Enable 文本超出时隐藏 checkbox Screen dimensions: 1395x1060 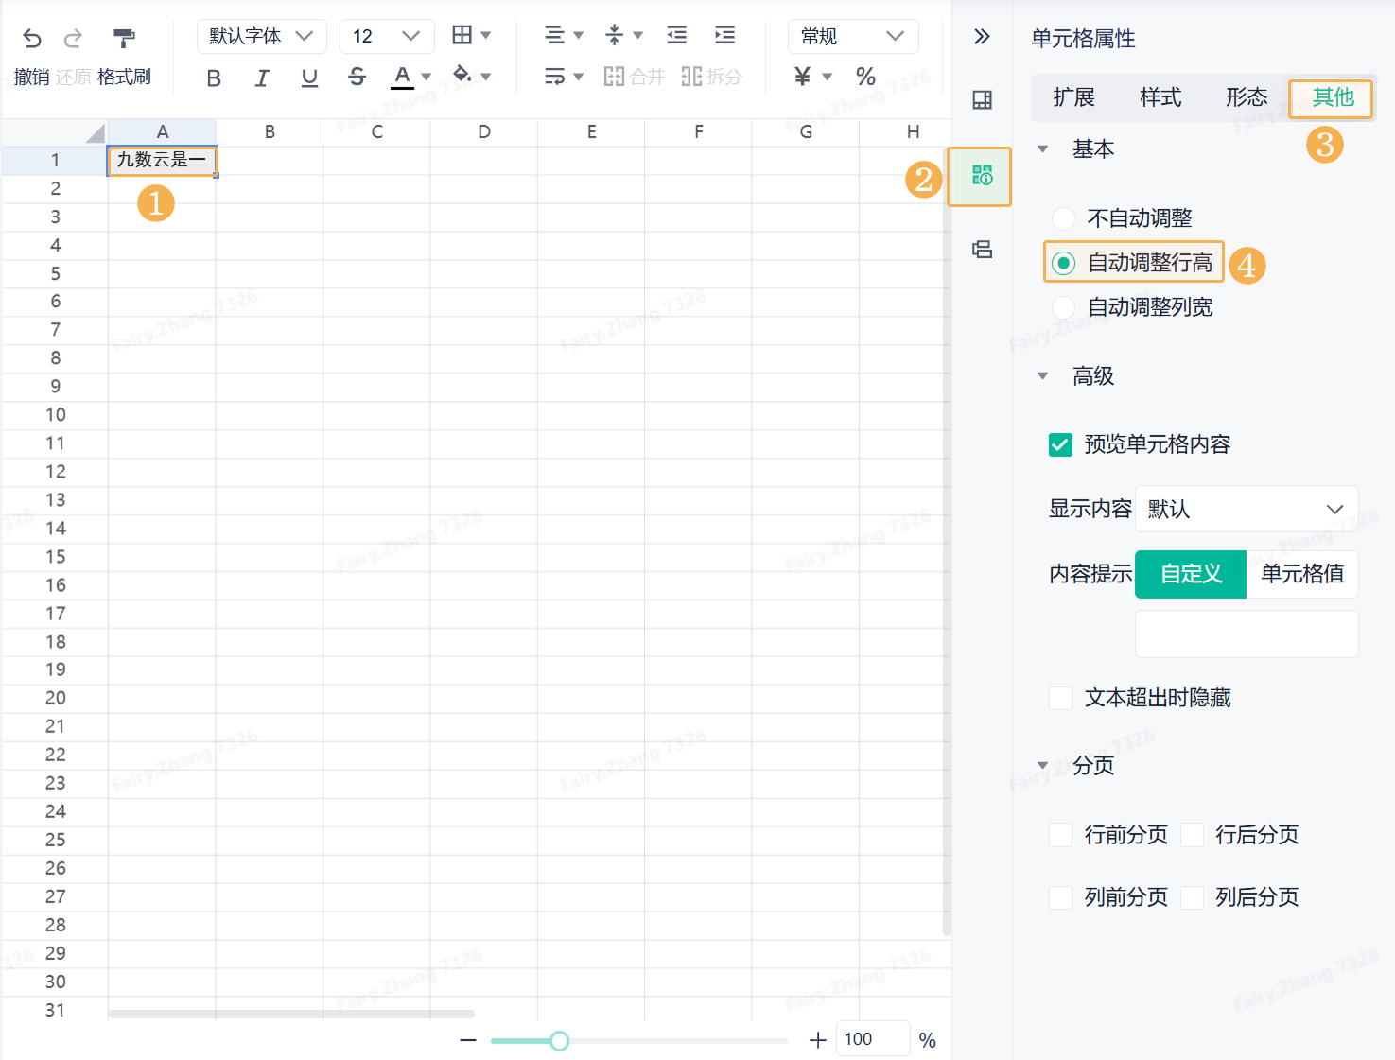click(x=1060, y=698)
